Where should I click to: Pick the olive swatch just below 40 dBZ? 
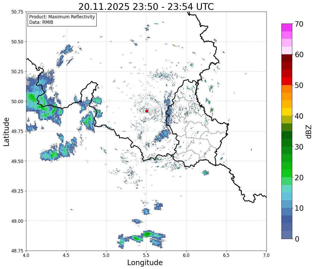point(287,119)
